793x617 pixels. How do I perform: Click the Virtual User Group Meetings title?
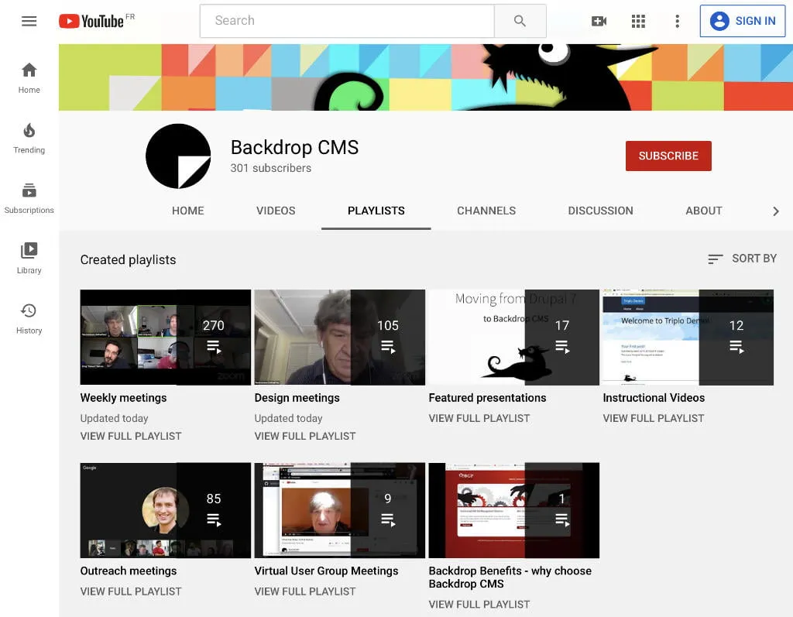[326, 571]
